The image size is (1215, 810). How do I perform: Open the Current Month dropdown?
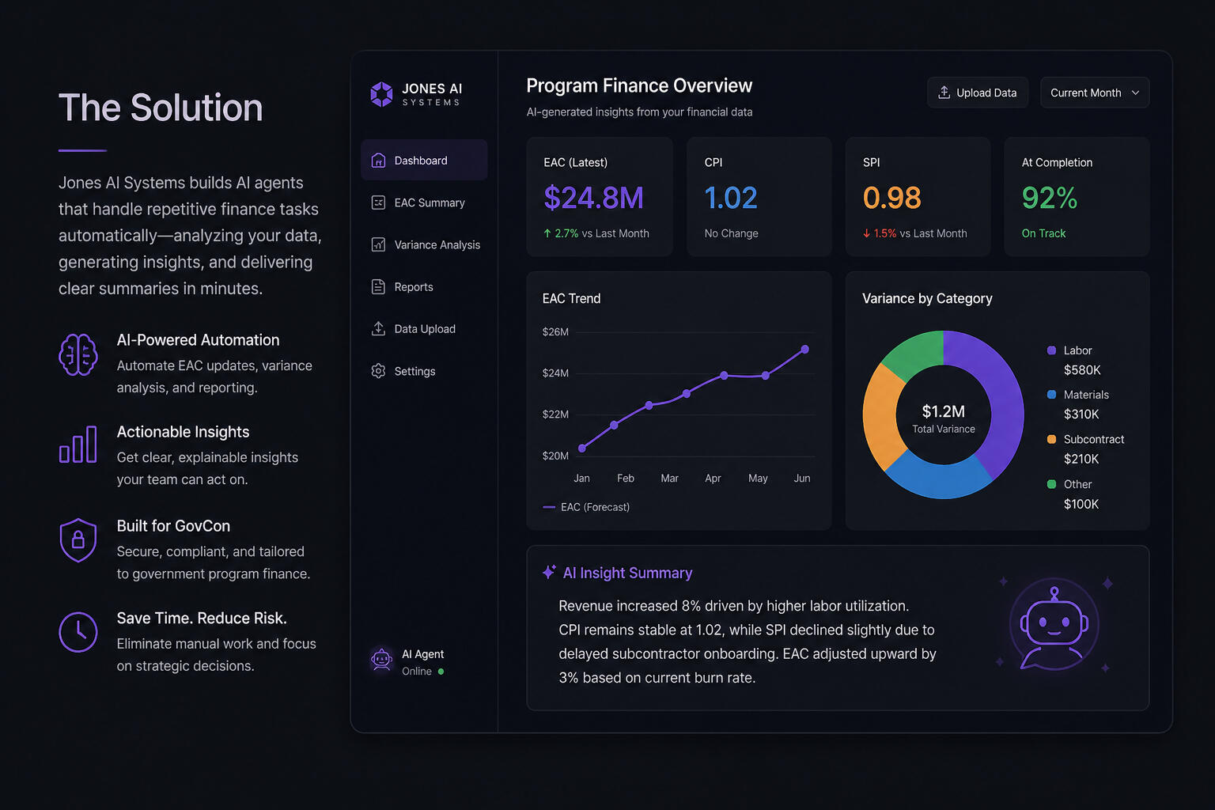1094,93
